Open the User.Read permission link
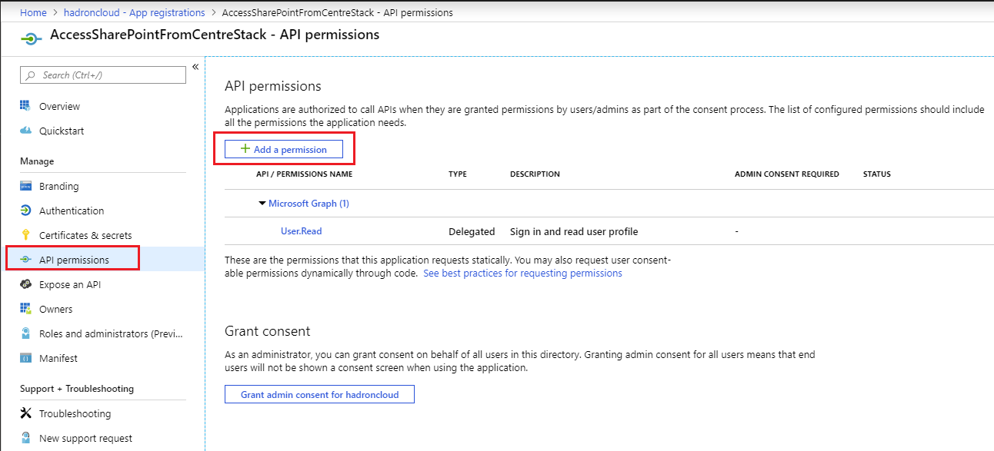The width and height of the screenshot is (994, 451). tap(301, 231)
